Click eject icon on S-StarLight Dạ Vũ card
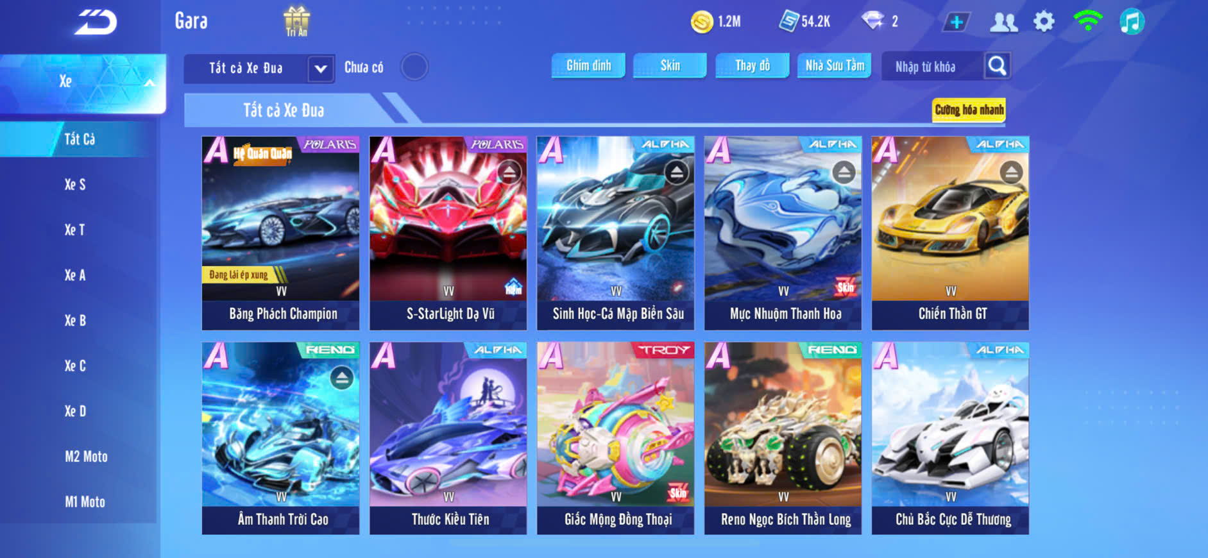 tap(509, 172)
